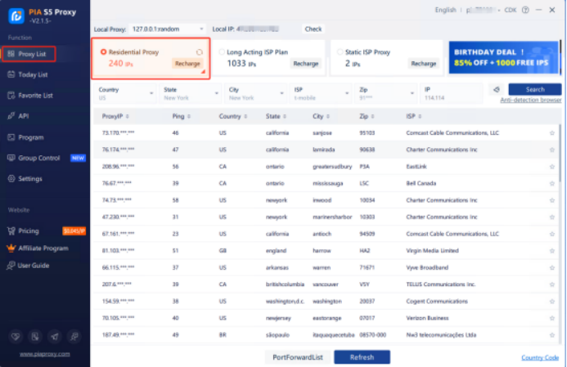Select the Residential Proxy radio button

tap(103, 52)
